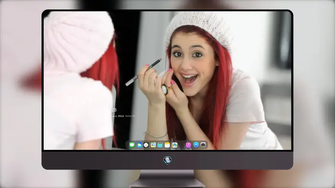Open the blue App Store icon in dock
The image size is (335, 188).
click(x=196, y=145)
